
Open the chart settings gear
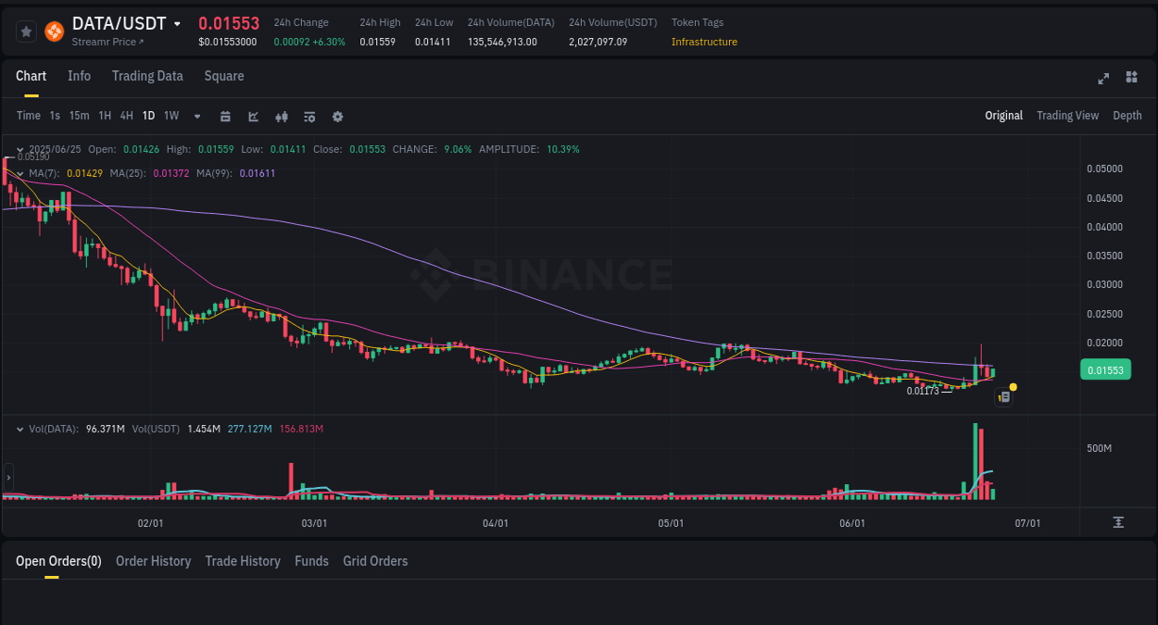pyautogui.click(x=336, y=117)
